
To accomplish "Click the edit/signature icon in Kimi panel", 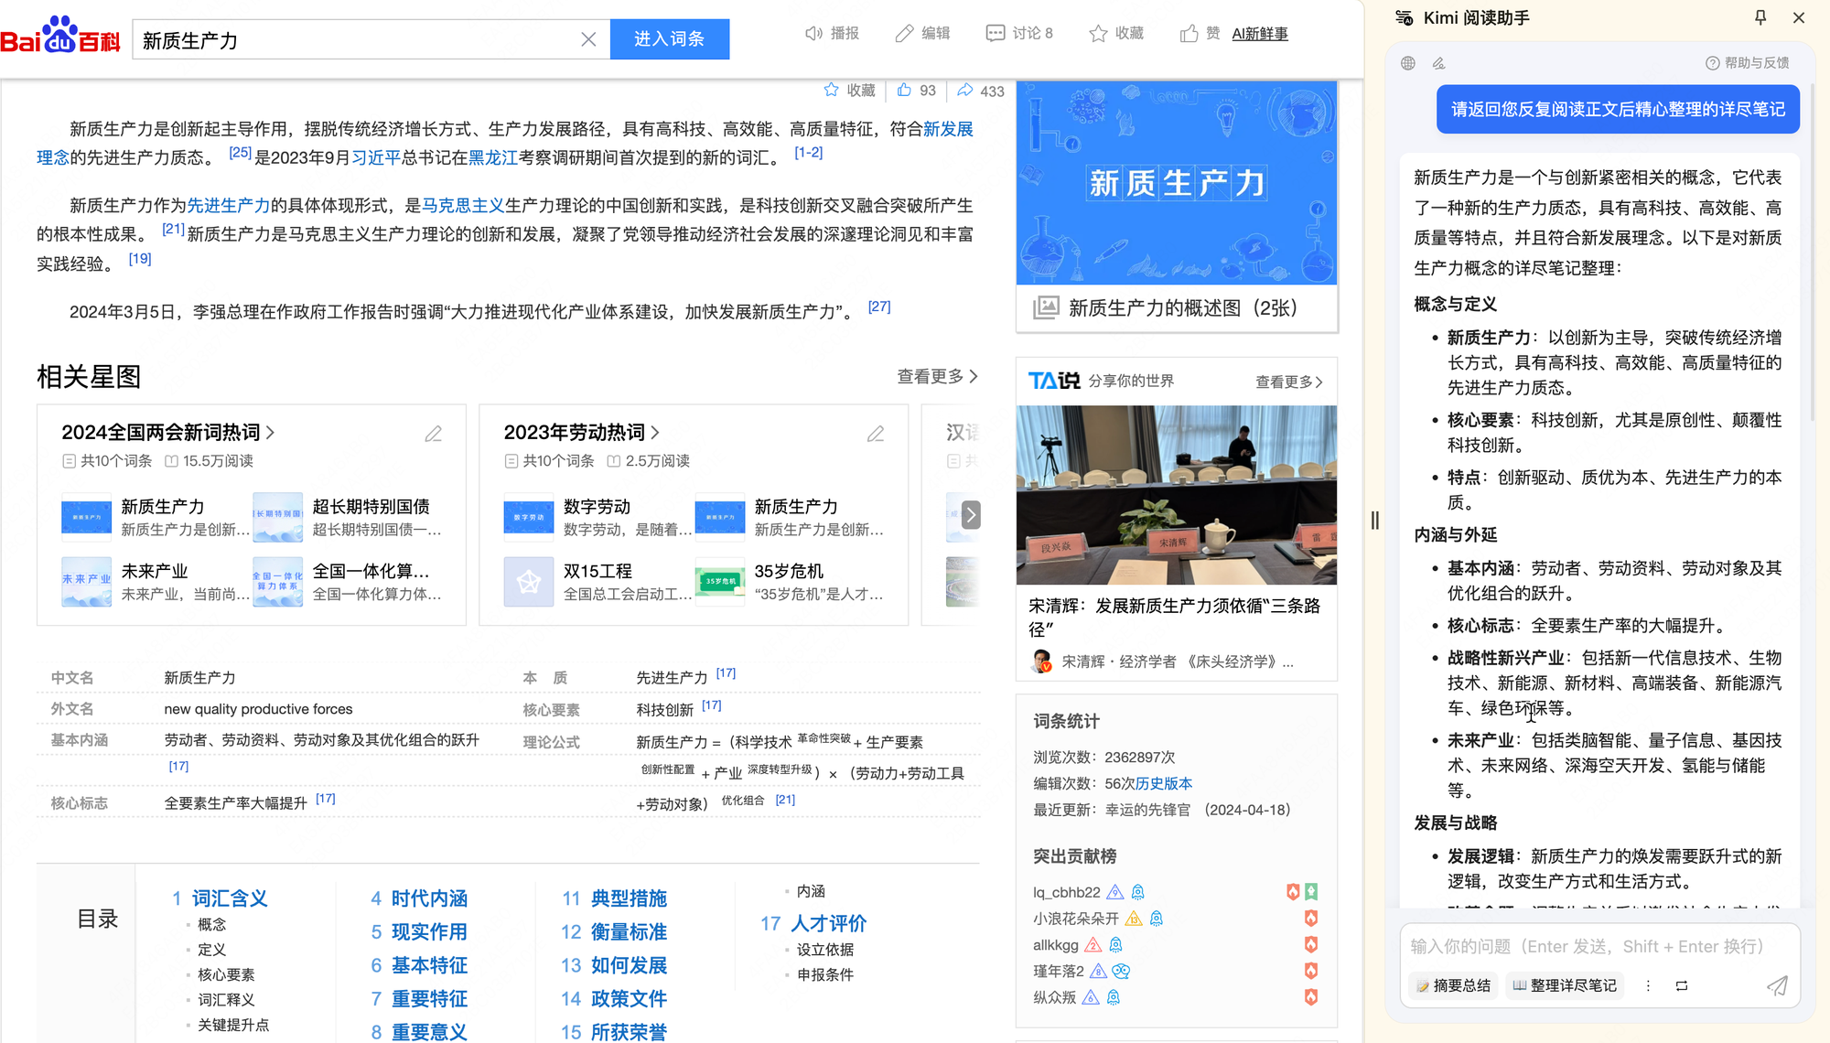I will pyautogui.click(x=1439, y=63).
